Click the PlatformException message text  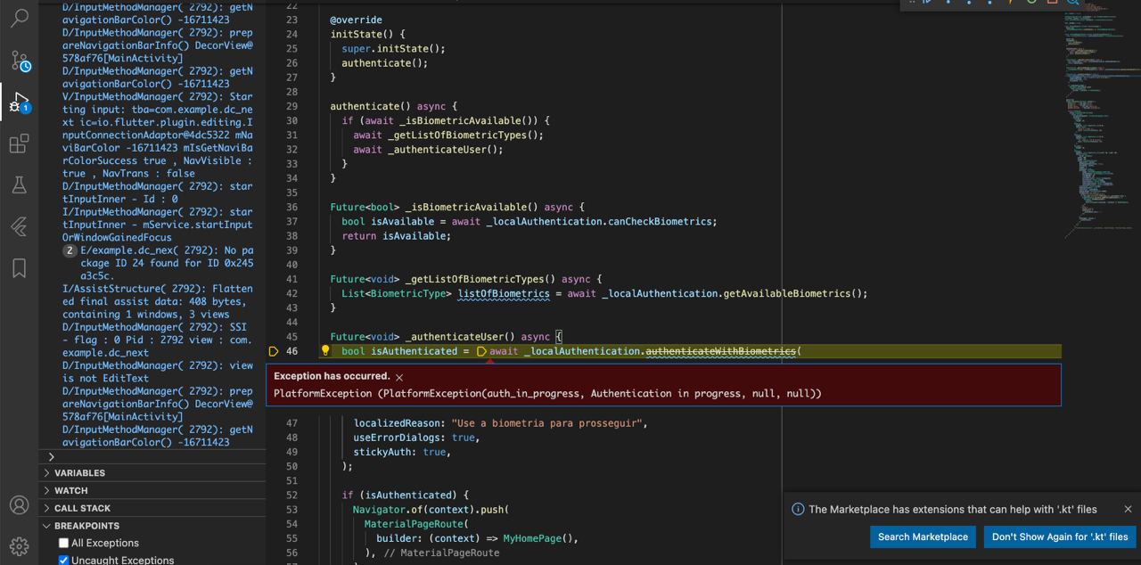click(x=547, y=393)
